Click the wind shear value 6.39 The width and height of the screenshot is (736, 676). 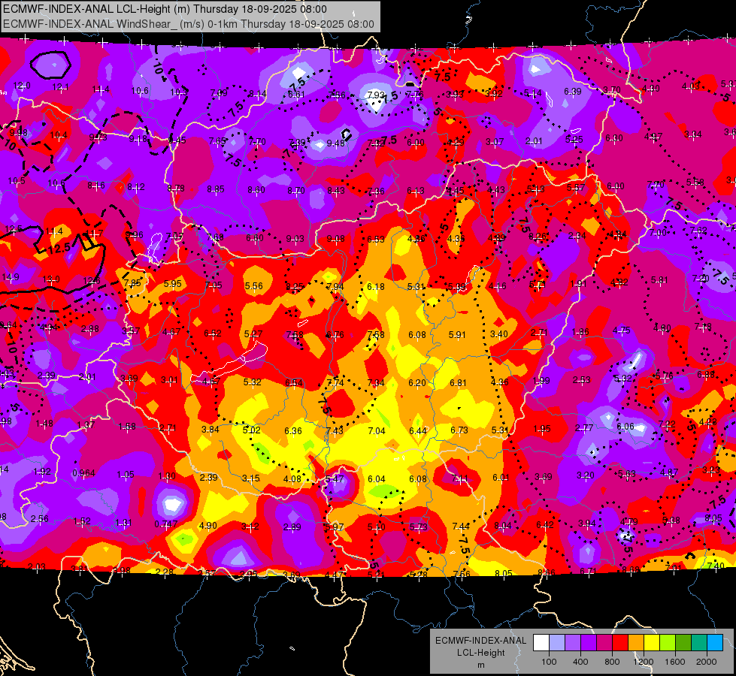click(x=573, y=92)
